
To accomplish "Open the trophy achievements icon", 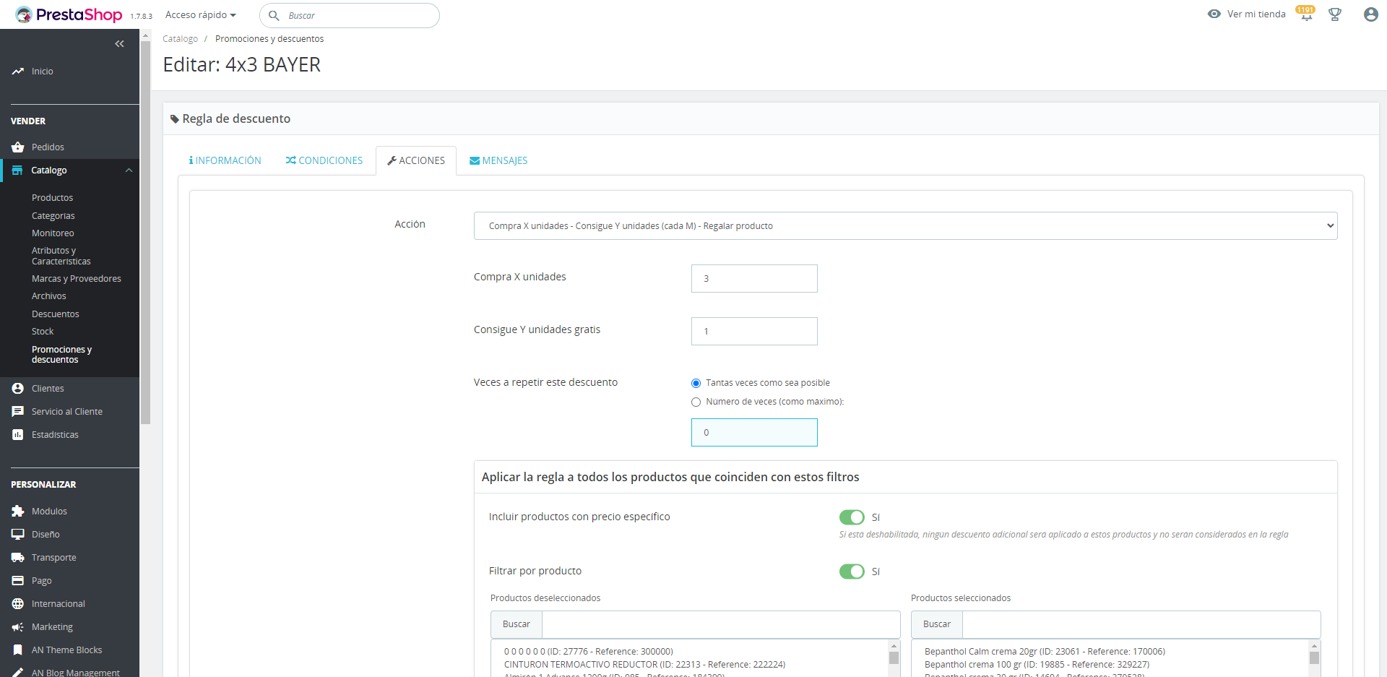I will (x=1335, y=14).
